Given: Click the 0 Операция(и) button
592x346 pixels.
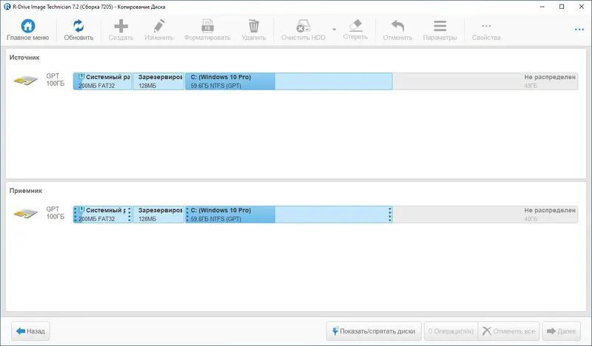Looking at the screenshot, I should (x=451, y=331).
